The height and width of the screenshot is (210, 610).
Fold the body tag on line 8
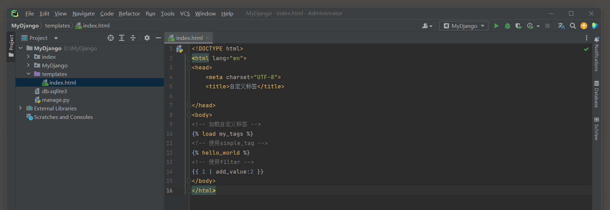click(189, 115)
